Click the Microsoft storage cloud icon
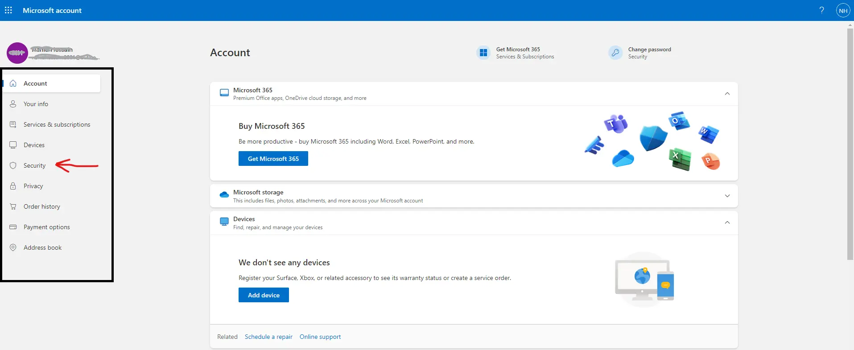The width and height of the screenshot is (854, 350). tap(224, 194)
